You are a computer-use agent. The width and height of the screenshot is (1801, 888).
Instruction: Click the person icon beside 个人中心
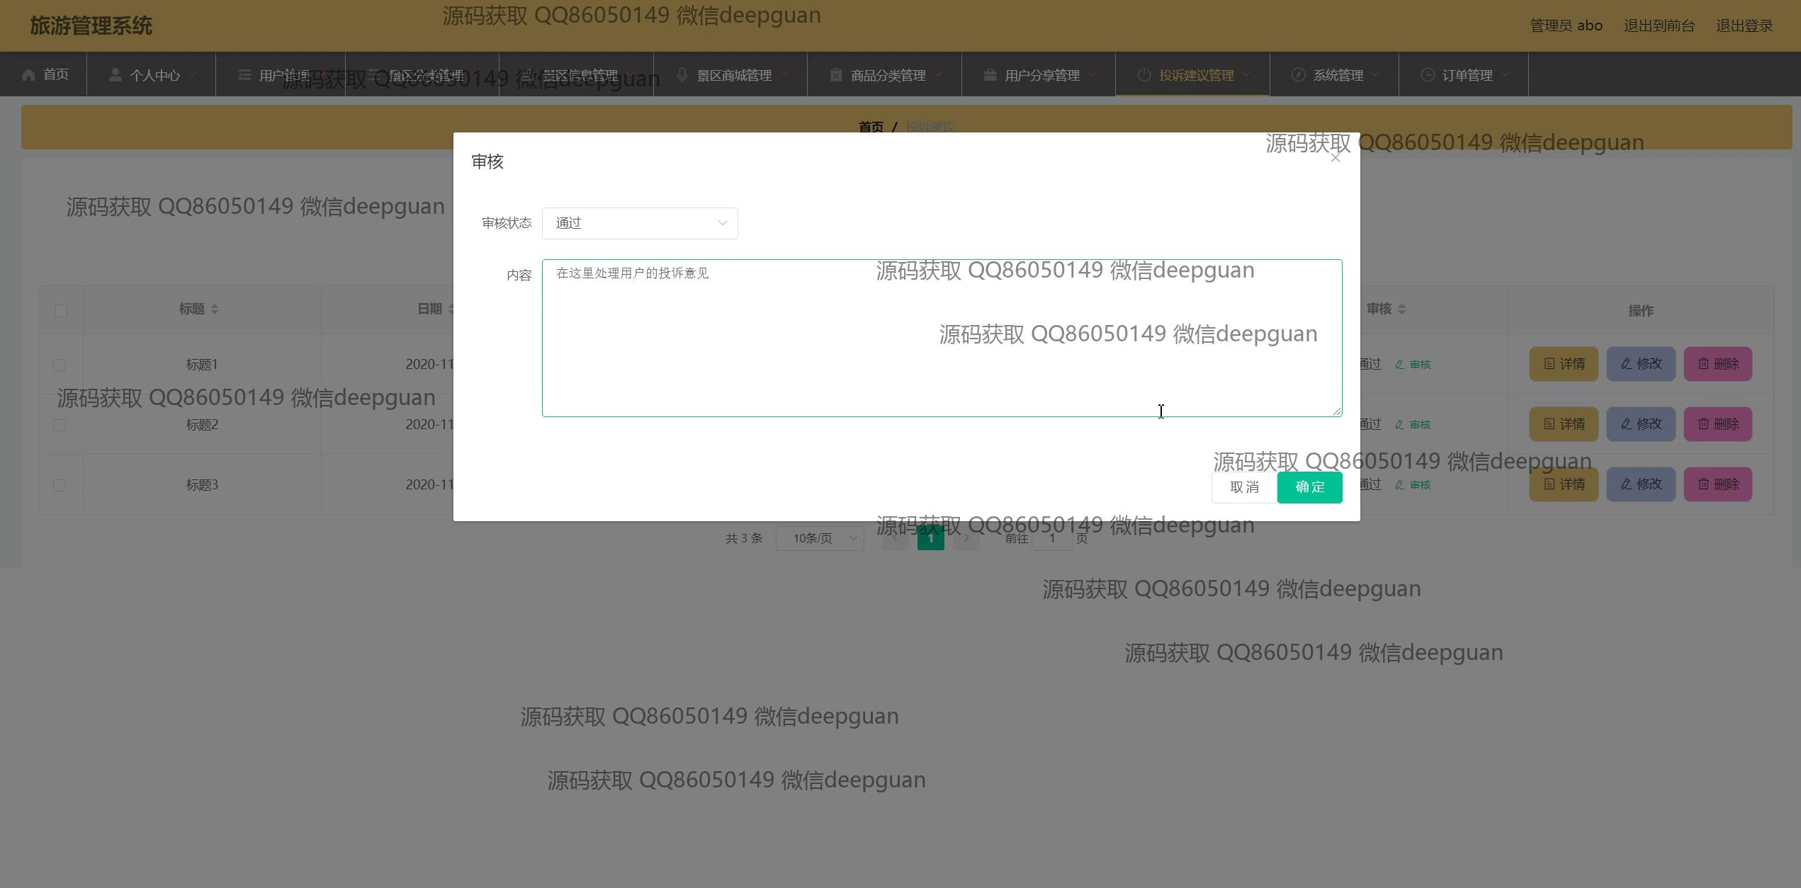tap(115, 74)
